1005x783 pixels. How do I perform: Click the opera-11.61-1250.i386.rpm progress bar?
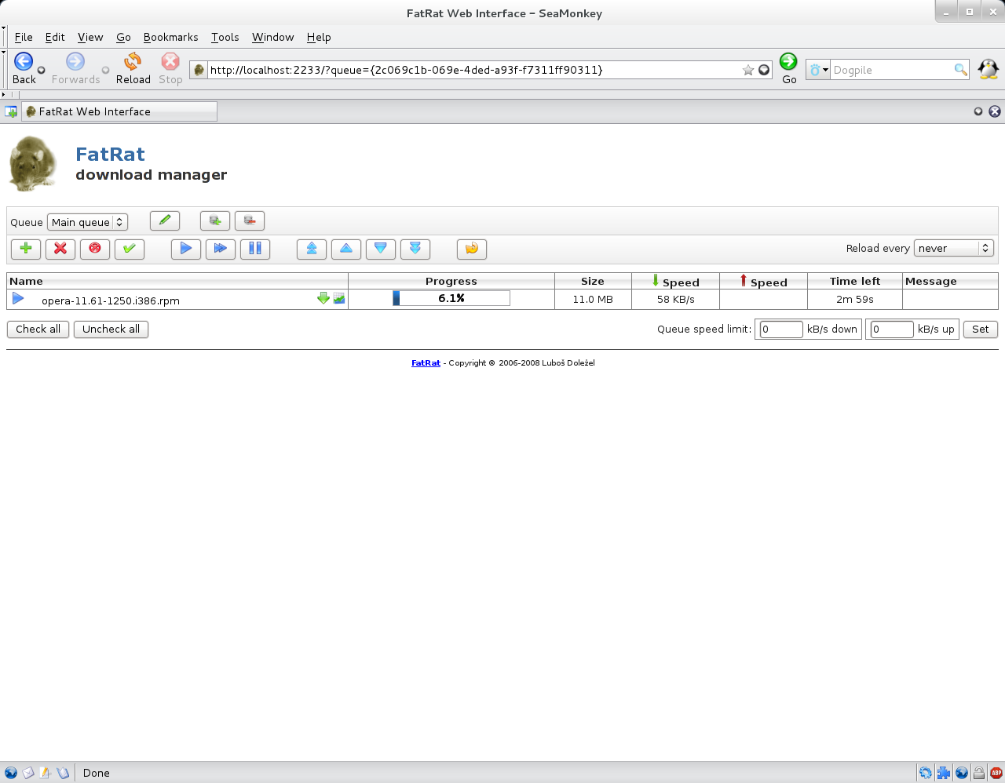click(x=451, y=298)
